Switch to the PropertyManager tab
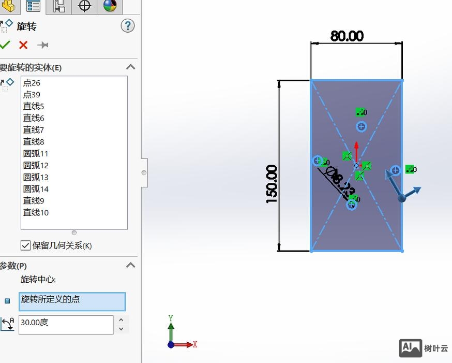This screenshot has width=452, height=363. click(34, 6)
